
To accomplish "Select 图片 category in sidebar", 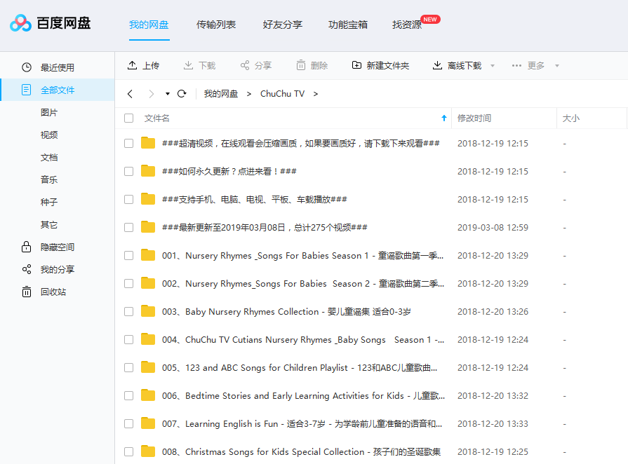I will click(49, 112).
